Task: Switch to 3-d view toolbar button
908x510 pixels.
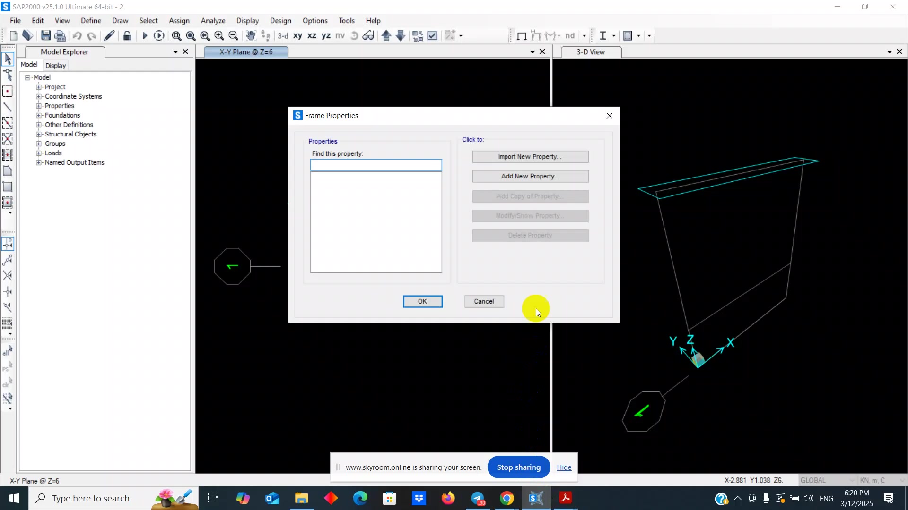Action: click(x=283, y=36)
